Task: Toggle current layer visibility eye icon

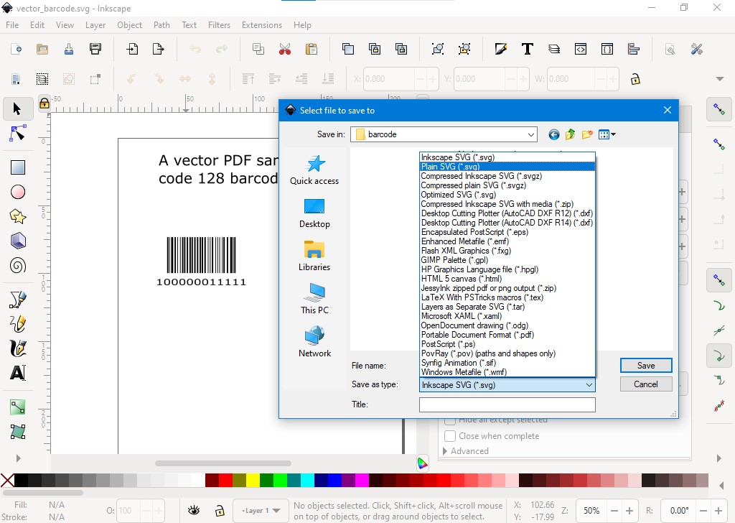Action: (194, 511)
